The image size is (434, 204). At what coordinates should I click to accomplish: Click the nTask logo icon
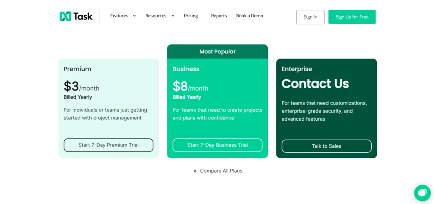65,17
